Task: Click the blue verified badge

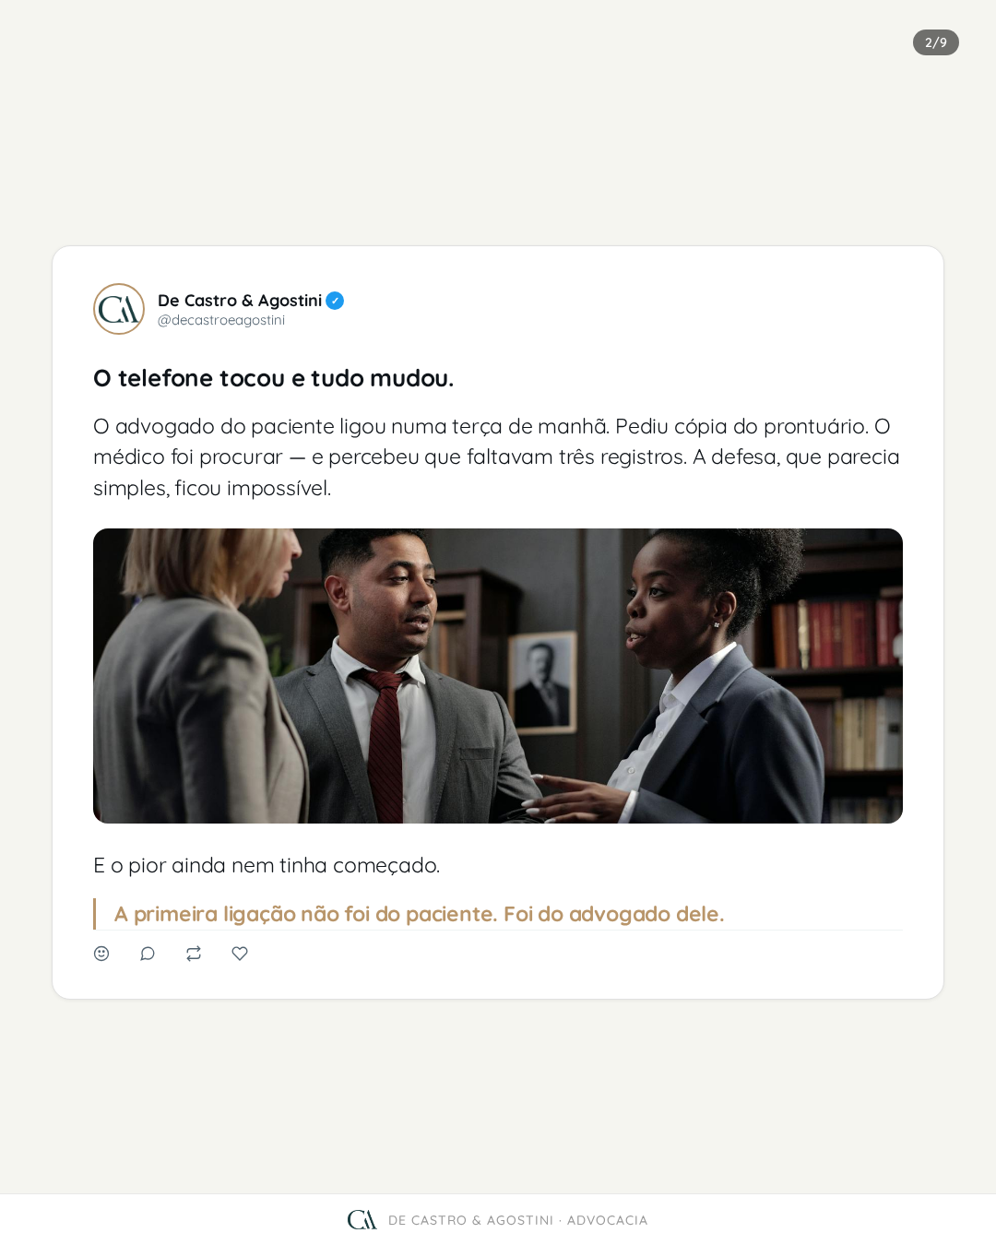Action: pos(335,301)
